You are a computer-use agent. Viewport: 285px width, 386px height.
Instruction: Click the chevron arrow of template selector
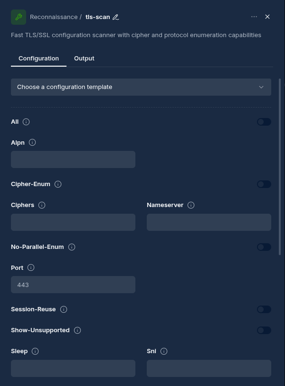tap(261, 87)
